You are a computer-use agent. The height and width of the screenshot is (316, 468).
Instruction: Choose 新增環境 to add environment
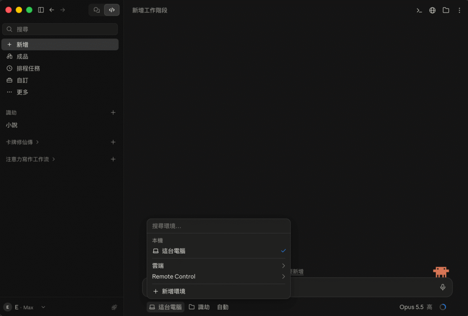(218, 291)
